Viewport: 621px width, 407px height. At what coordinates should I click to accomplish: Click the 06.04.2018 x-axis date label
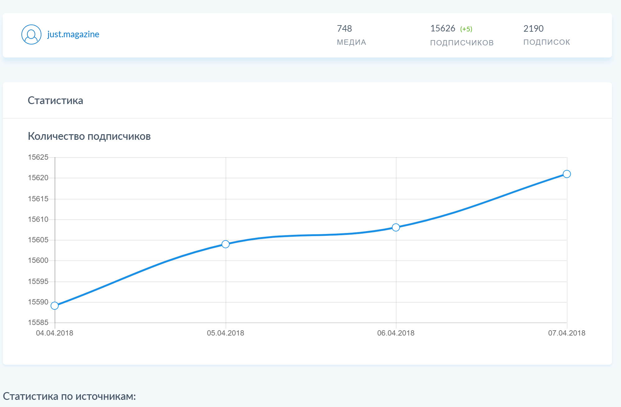pyautogui.click(x=396, y=333)
